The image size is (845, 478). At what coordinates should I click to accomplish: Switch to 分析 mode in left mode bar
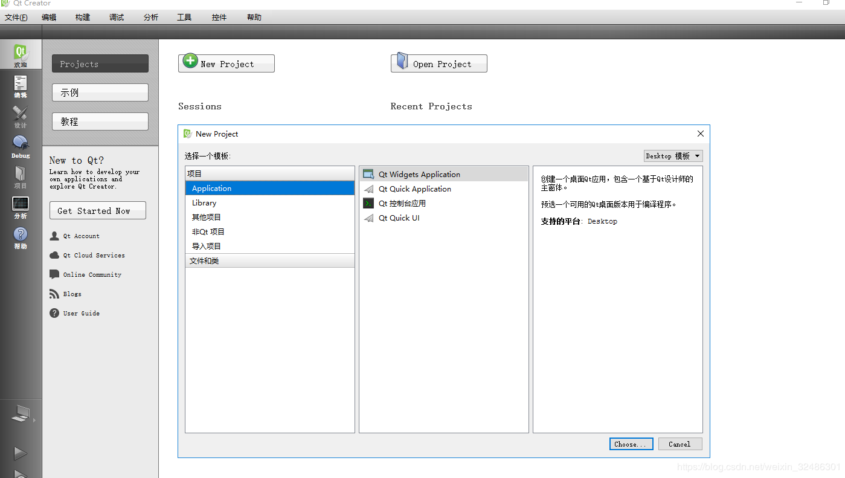click(x=21, y=207)
